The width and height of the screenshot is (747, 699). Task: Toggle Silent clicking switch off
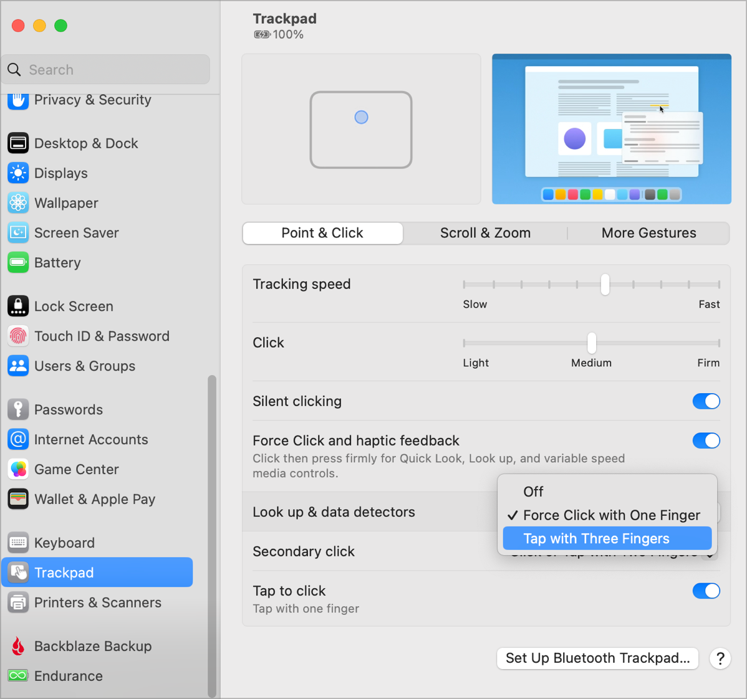[706, 401]
